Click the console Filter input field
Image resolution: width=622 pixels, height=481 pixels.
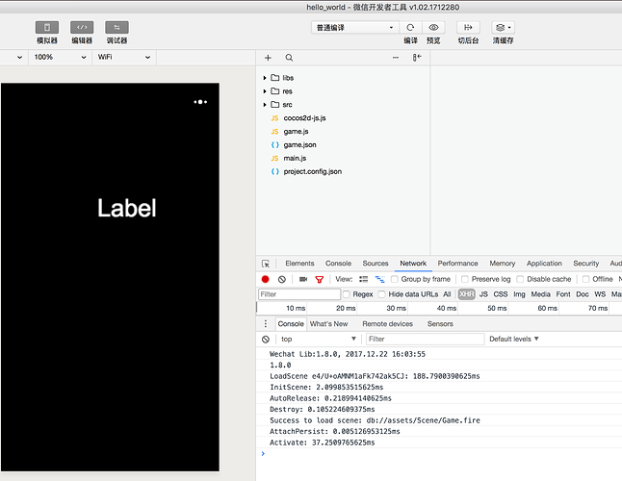tap(425, 340)
